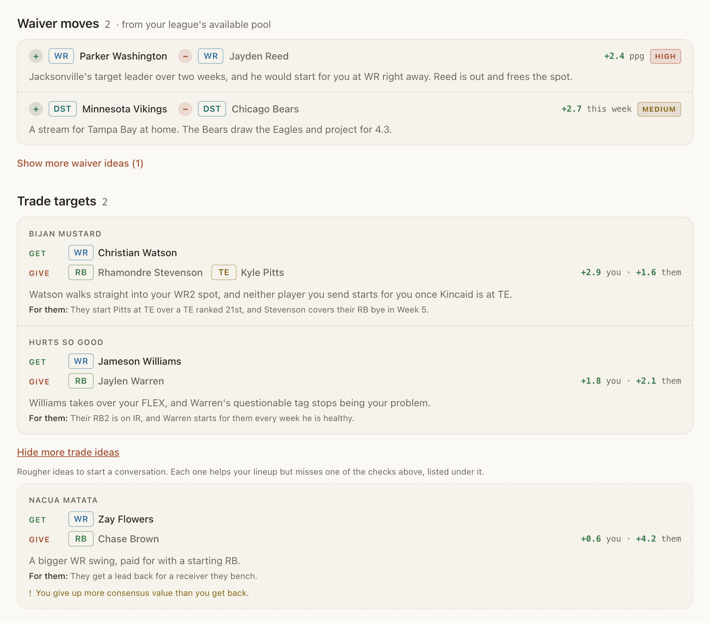Click the Waiver moves section heading

(x=58, y=24)
